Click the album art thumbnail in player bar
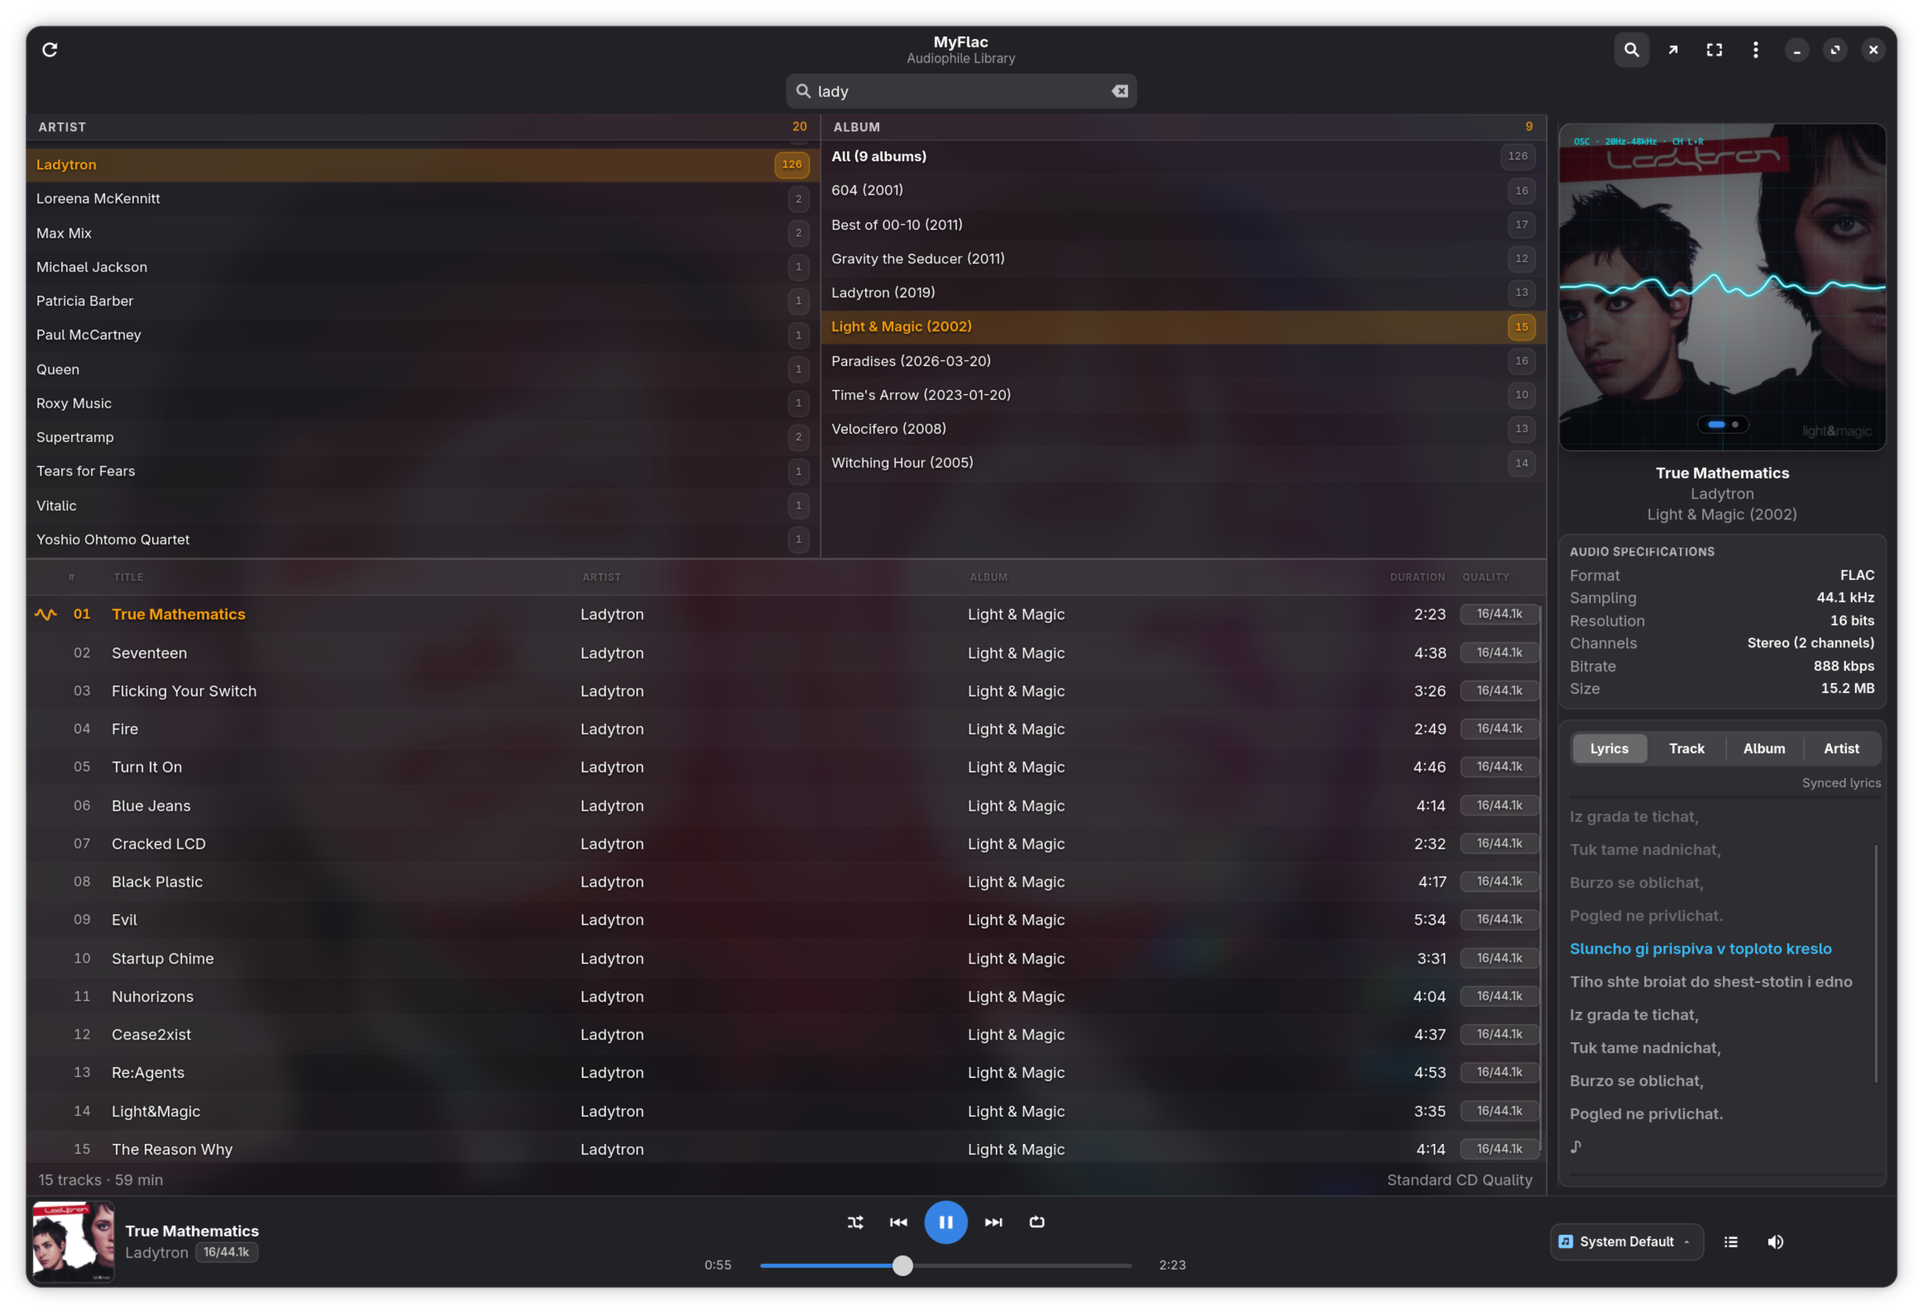 click(73, 1242)
